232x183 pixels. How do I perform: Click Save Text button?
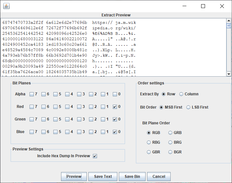[x=103, y=177]
